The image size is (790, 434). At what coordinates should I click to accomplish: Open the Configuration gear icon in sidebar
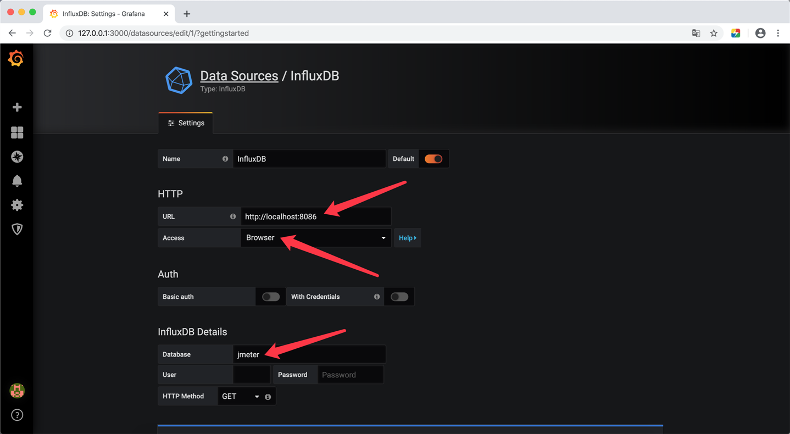(x=17, y=205)
